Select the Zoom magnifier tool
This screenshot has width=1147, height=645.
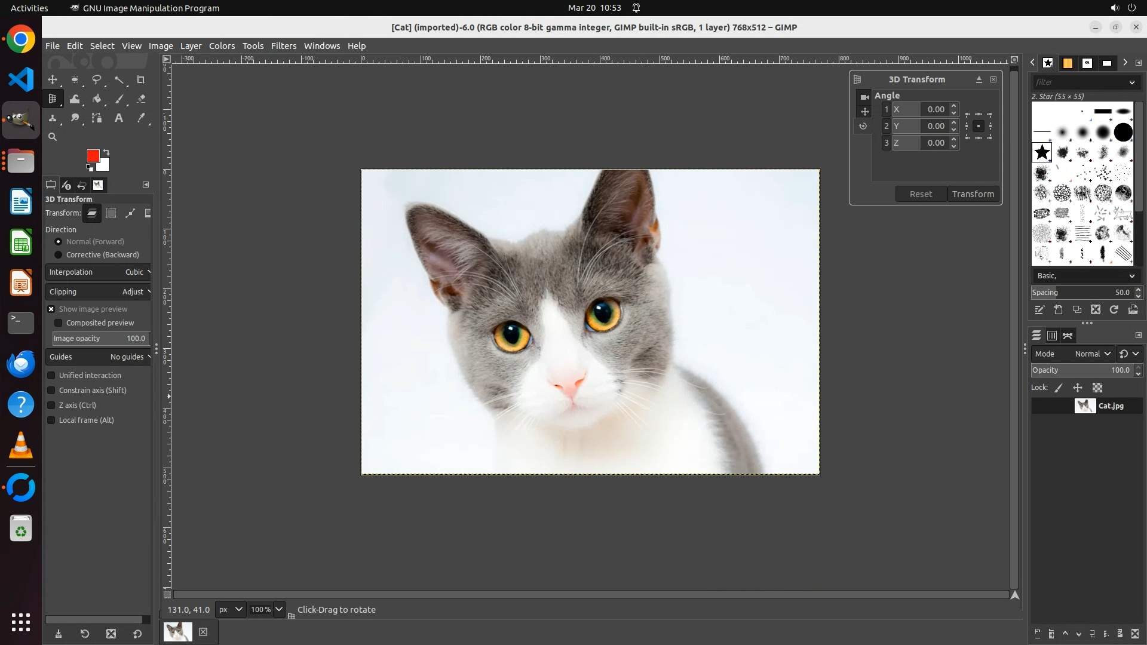53,137
